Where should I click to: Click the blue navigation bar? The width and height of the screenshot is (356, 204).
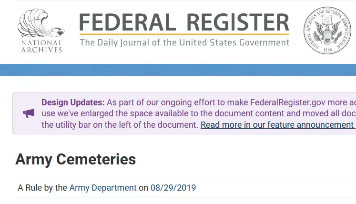click(x=178, y=70)
